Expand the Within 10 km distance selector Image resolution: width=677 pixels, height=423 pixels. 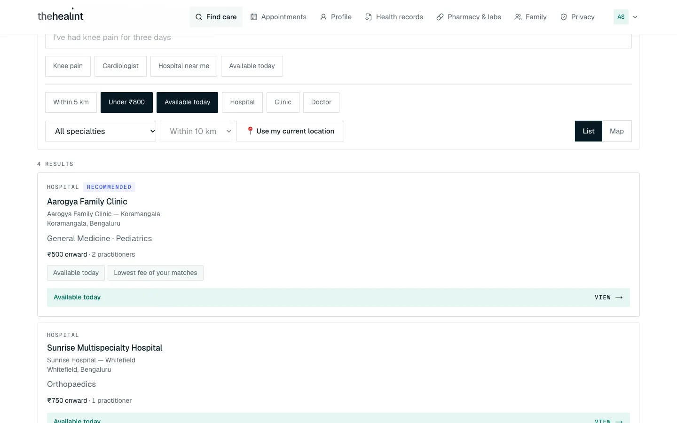pyautogui.click(x=196, y=131)
